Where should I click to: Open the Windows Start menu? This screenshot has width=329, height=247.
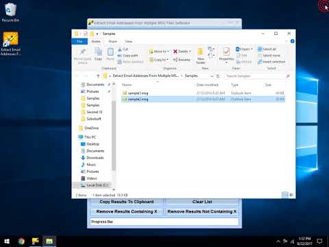(x=7, y=242)
